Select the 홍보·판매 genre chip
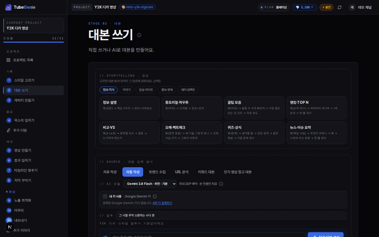The image size is (379, 237). click(167, 90)
